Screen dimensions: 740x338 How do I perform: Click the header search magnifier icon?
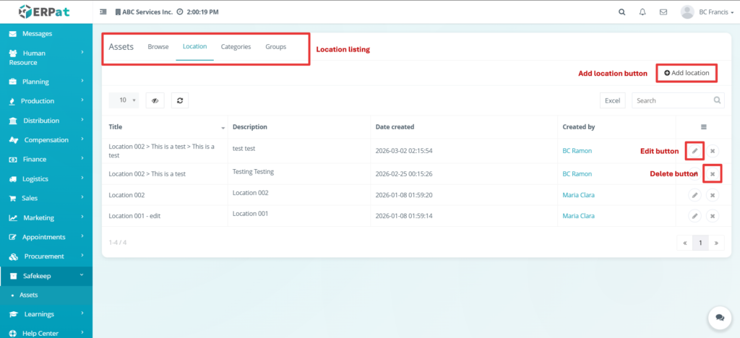pos(622,12)
